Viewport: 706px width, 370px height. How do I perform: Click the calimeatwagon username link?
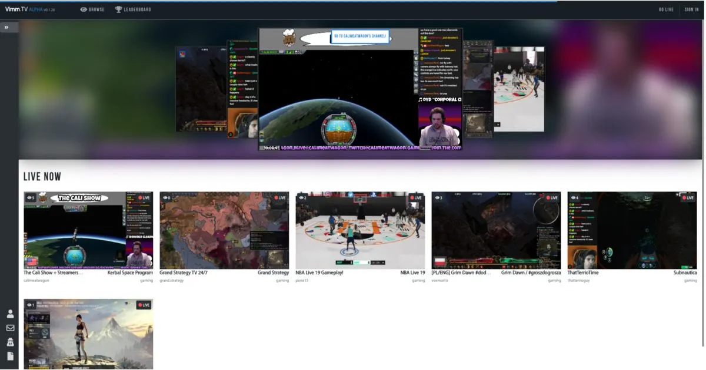tap(36, 281)
